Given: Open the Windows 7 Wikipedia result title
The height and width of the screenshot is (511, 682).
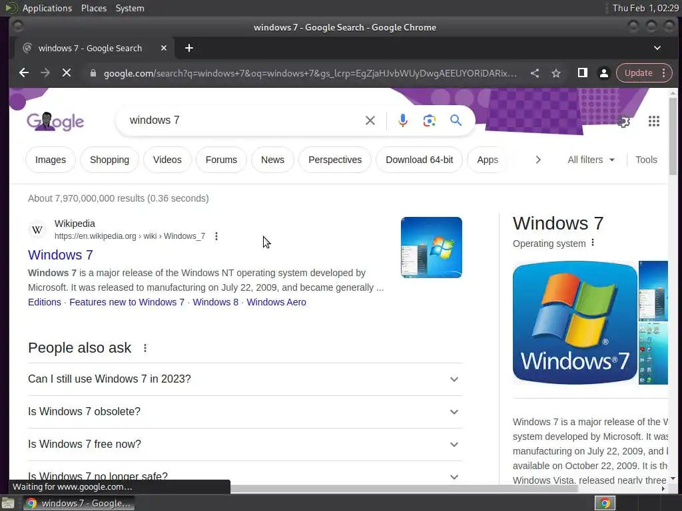Looking at the screenshot, I should coord(61,255).
